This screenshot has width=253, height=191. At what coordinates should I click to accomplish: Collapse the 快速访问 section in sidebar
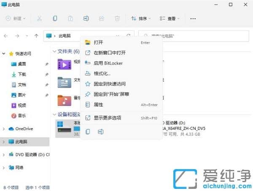pos(4,54)
